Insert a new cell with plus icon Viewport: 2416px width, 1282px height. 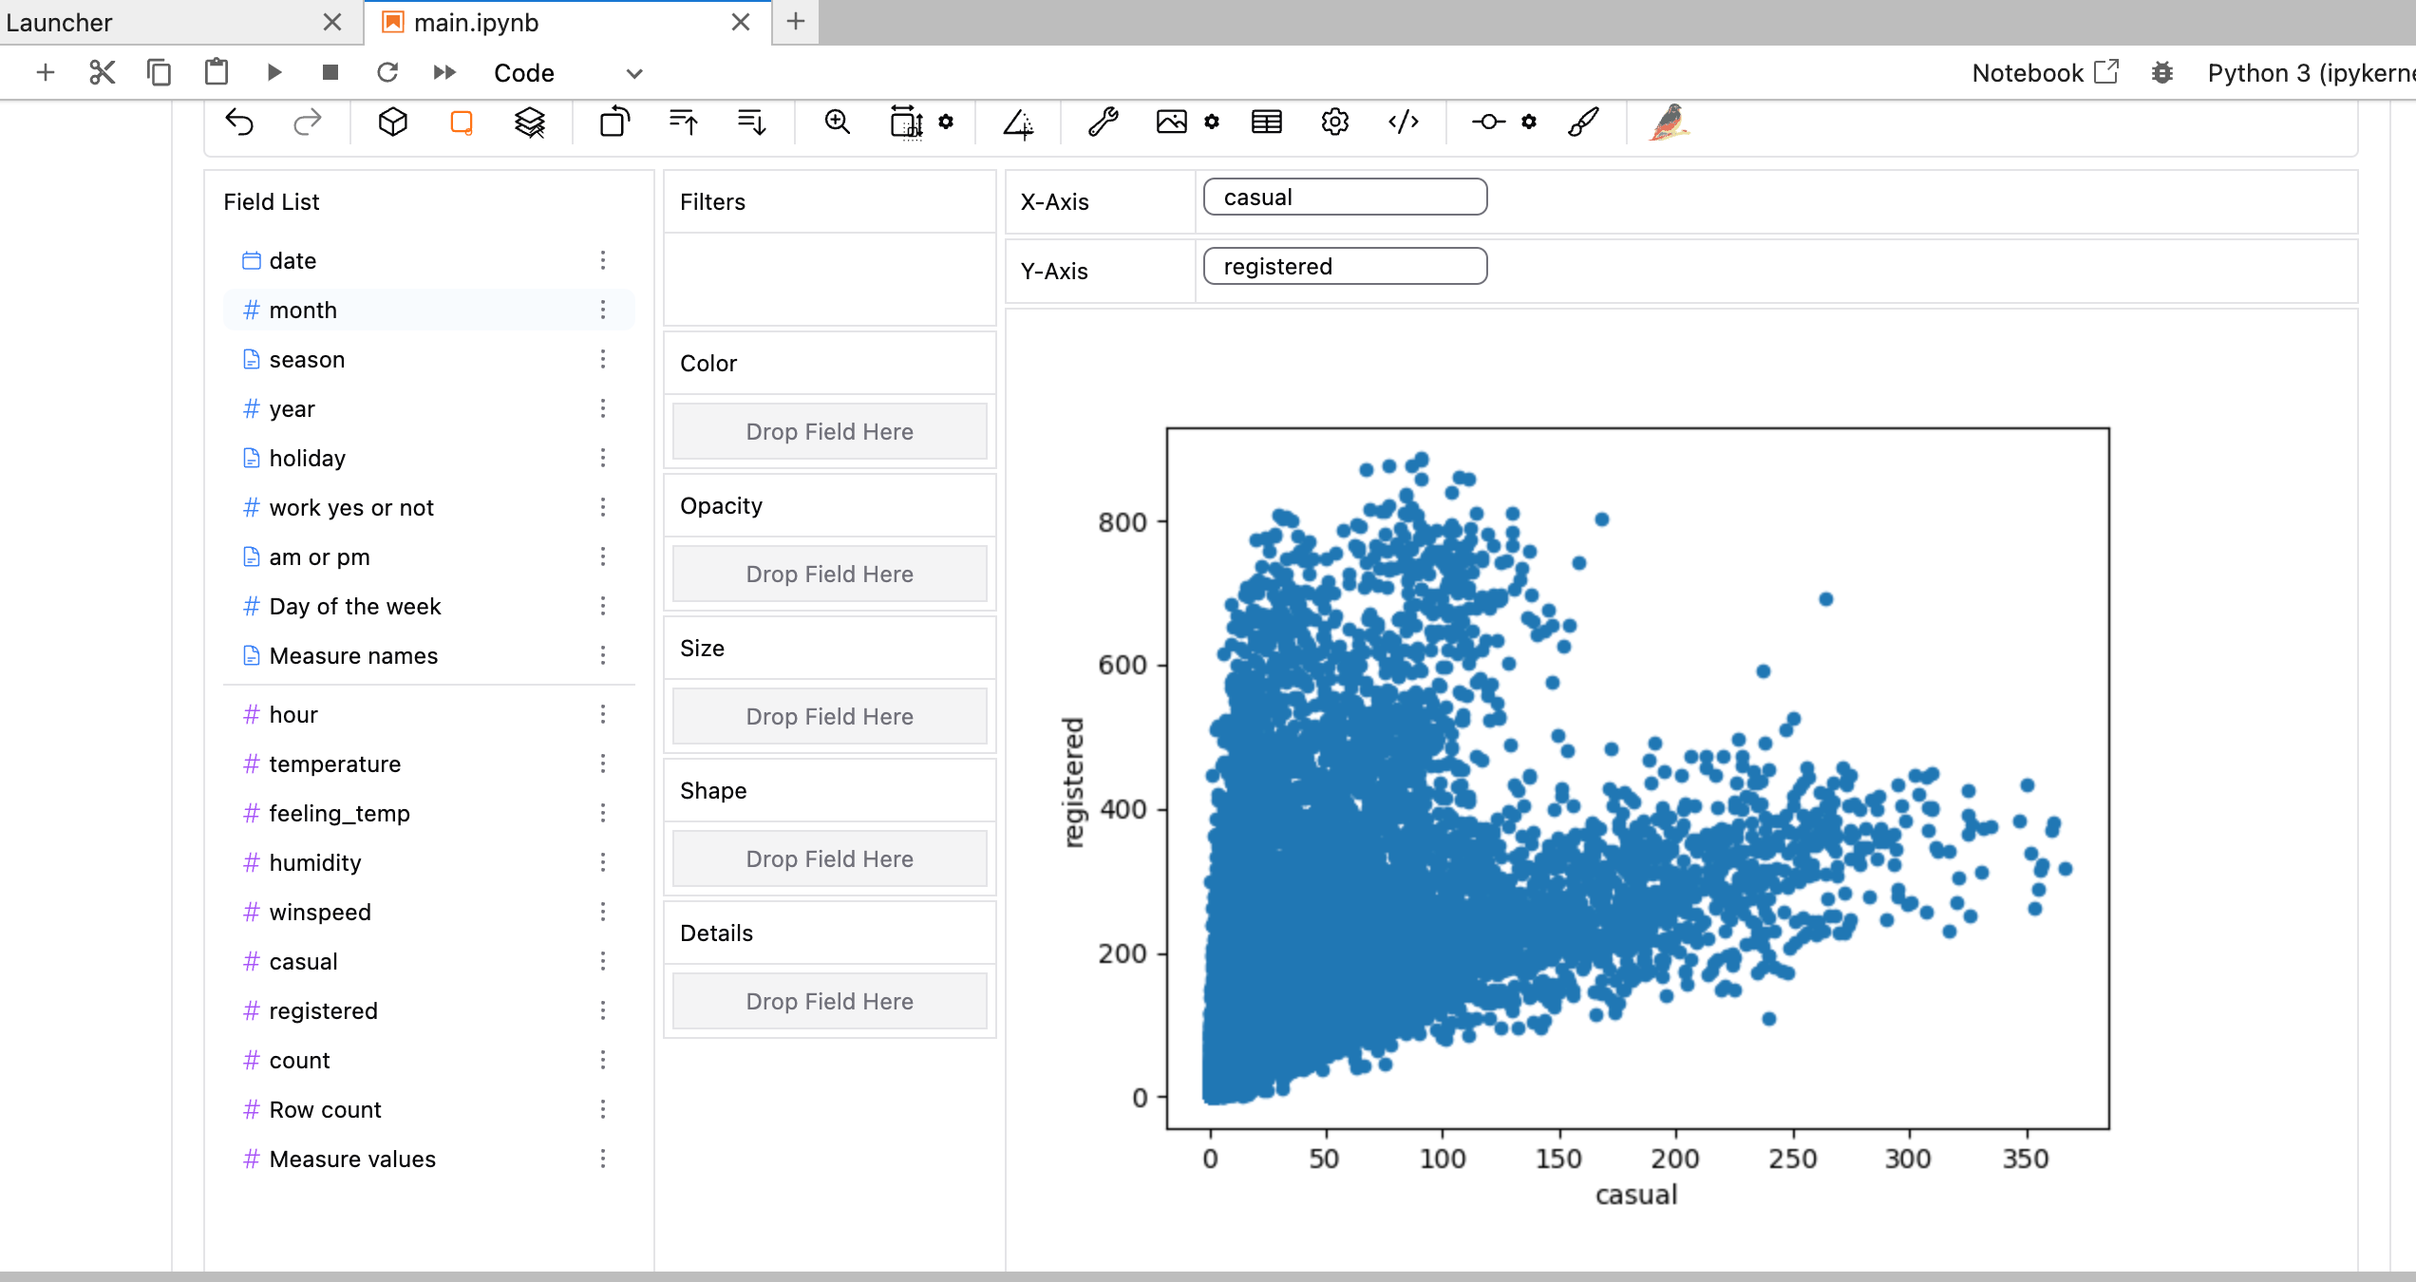click(x=45, y=72)
